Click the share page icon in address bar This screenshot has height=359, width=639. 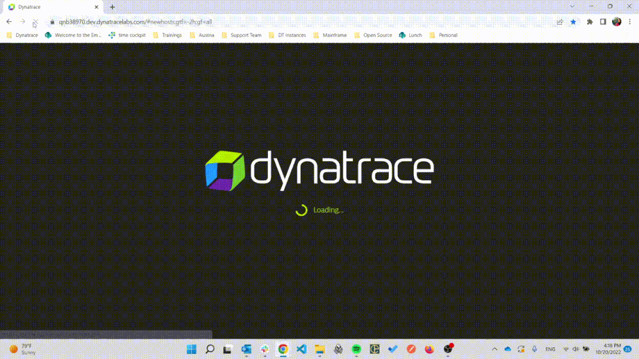pos(560,22)
